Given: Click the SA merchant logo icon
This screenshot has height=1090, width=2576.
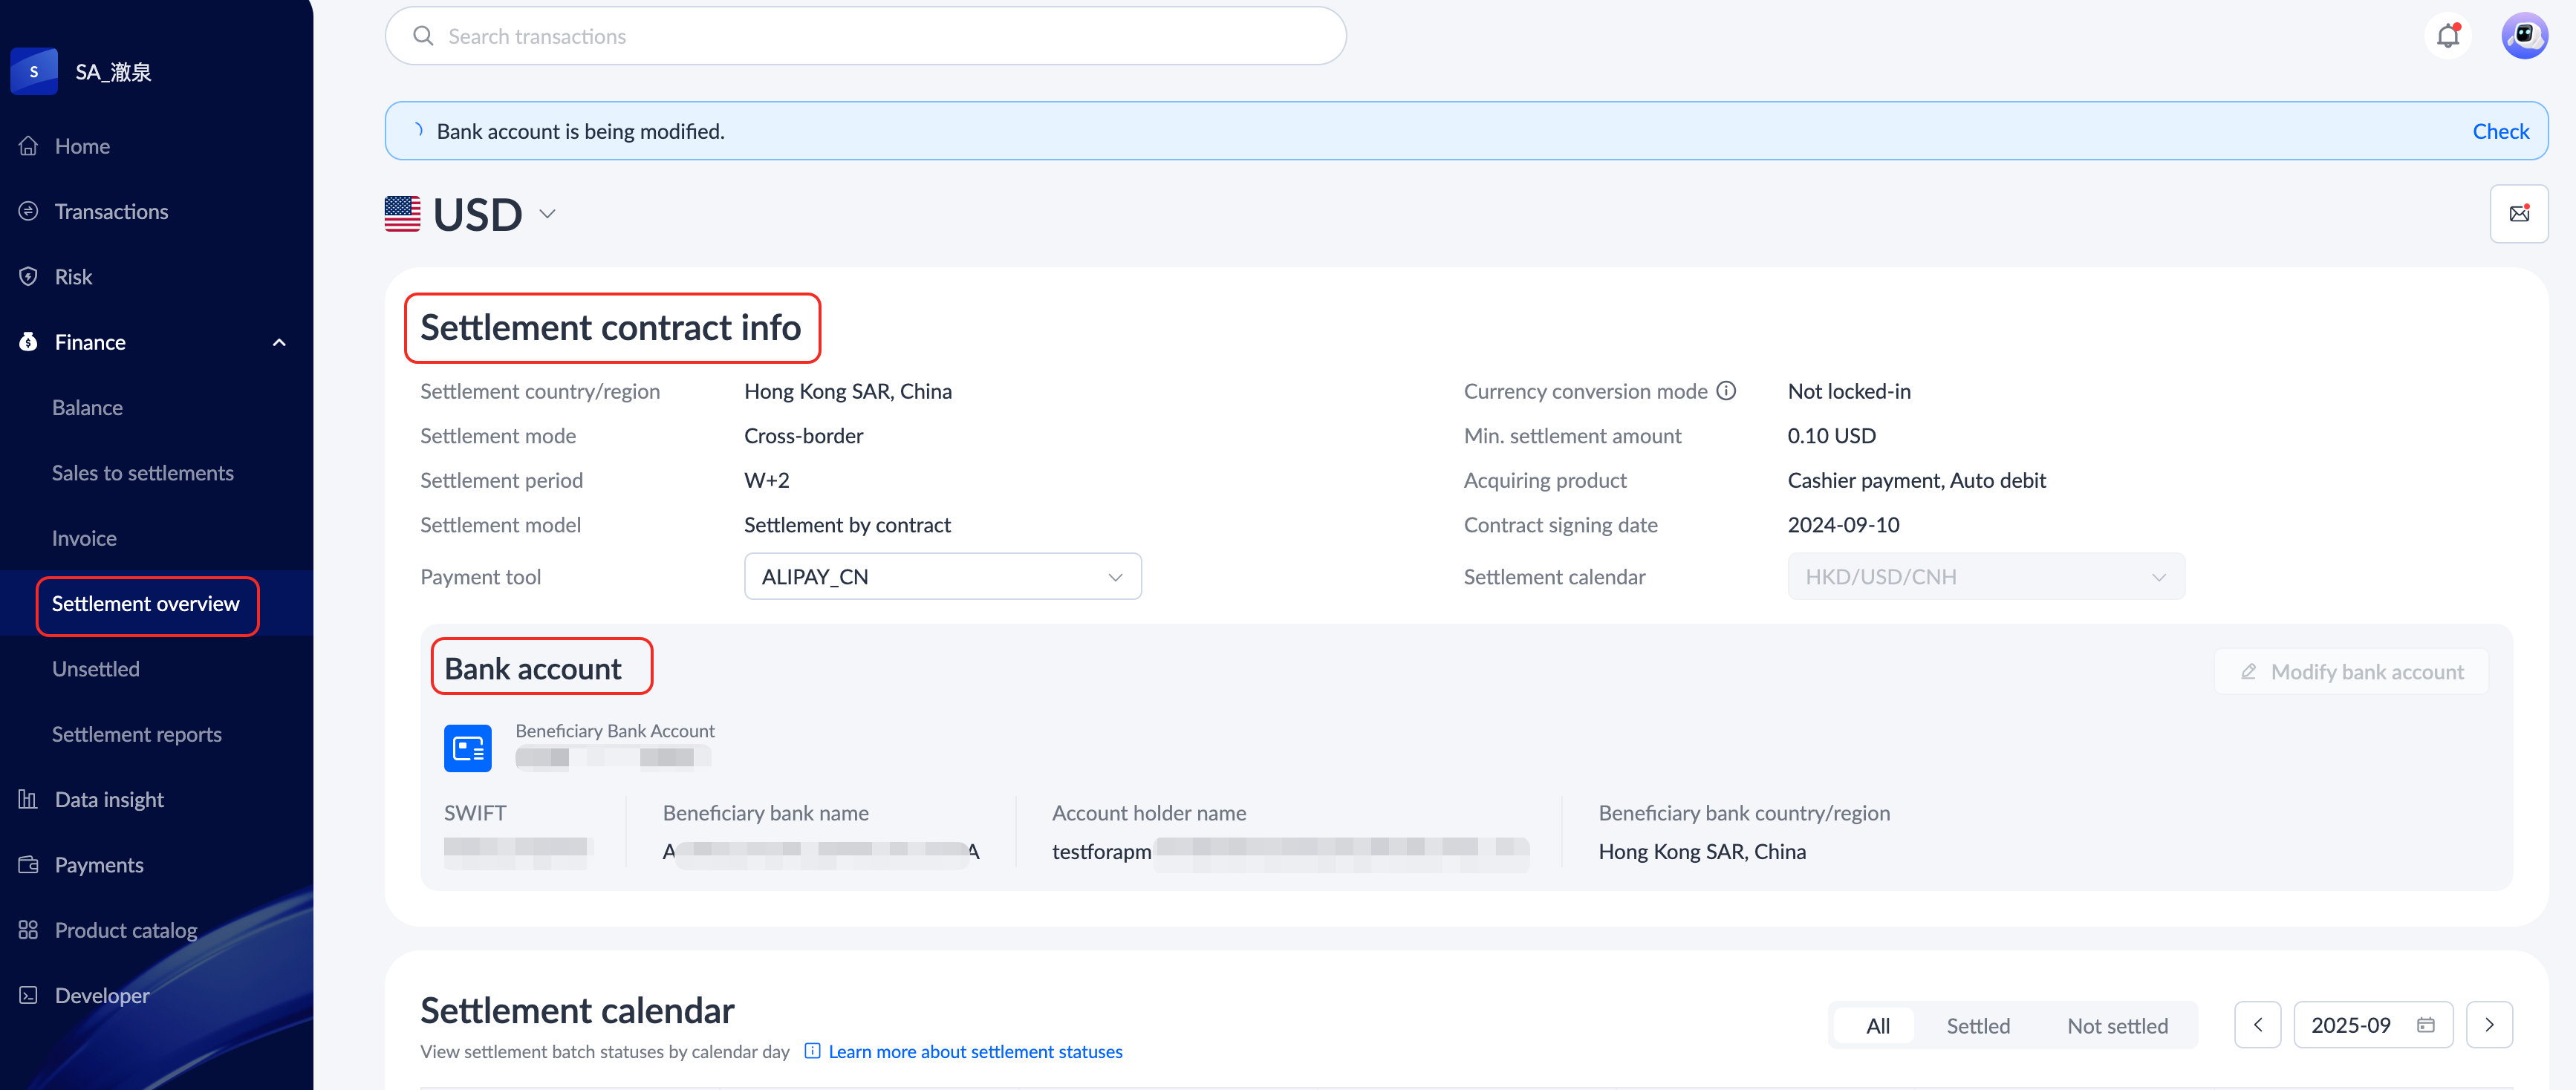Looking at the screenshot, I should [x=34, y=72].
